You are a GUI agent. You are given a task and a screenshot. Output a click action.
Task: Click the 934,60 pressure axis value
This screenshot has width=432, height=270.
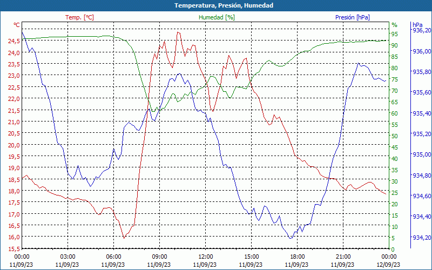(422, 196)
